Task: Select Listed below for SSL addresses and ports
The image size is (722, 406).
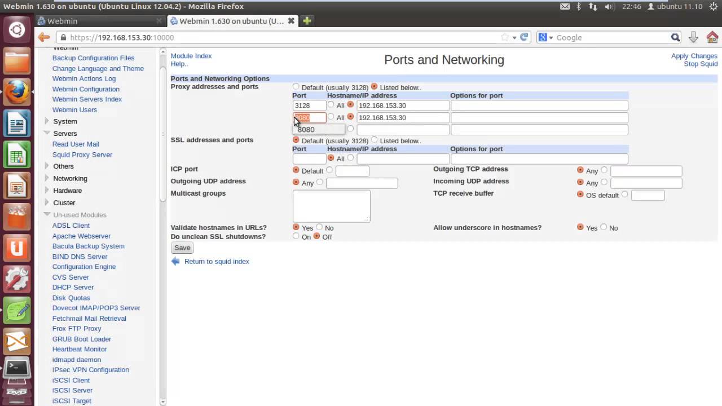Action: (x=374, y=140)
